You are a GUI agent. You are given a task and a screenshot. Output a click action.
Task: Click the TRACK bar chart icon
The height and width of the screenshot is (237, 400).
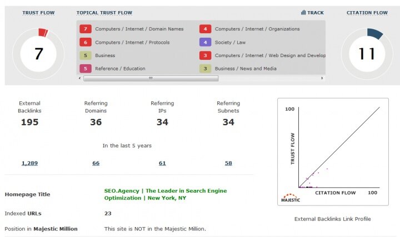(303, 13)
